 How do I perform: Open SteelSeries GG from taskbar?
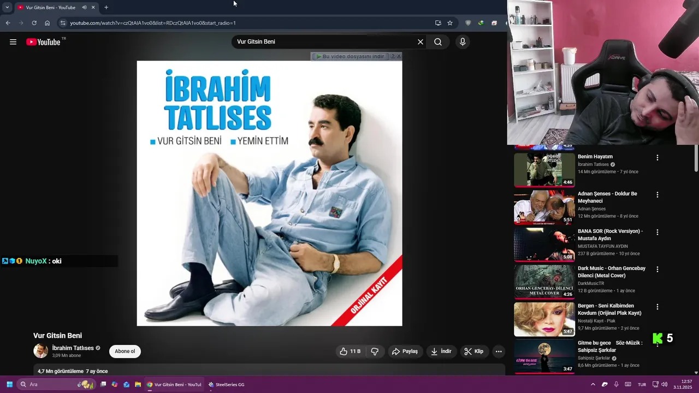(226, 384)
